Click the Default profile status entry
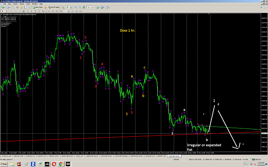 coord(176,159)
